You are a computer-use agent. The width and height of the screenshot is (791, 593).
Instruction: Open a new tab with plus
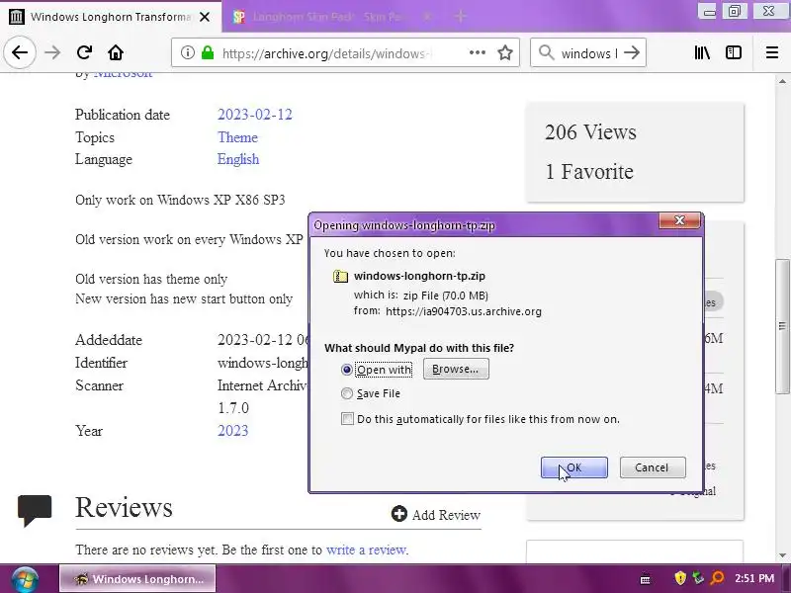(460, 17)
